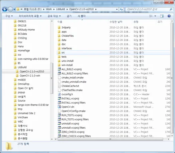The height and width of the screenshot is (153, 175).
Task: Select the src folder icon
Action: pos(59,53)
